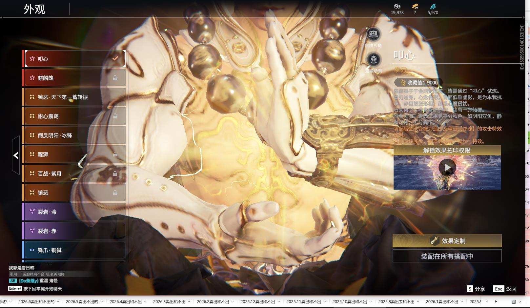The image size is (530, 308).
Task: Open dropdown arrow on 2026.5 sheet tab
Action: click(102, 302)
